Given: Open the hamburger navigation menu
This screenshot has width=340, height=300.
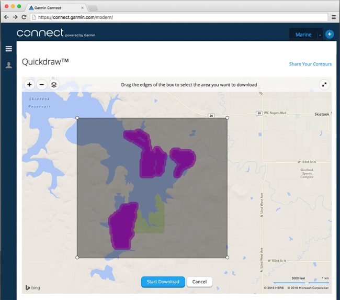Looking at the screenshot, I should 9,49.
